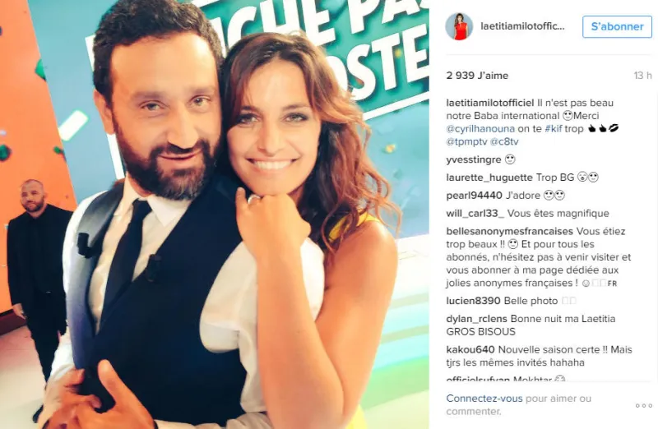Visit bellesanonymesfrancaises profile
658x429 pixels.
509,232
